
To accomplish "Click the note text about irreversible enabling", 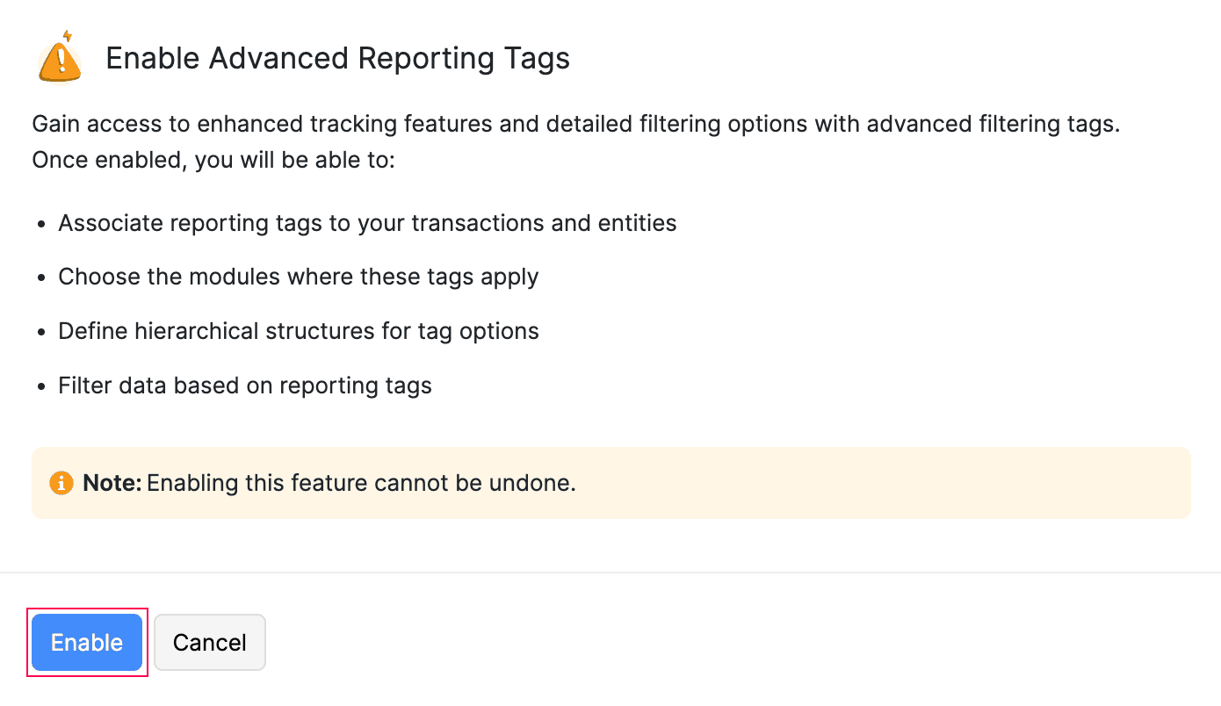I will [328, 483].
